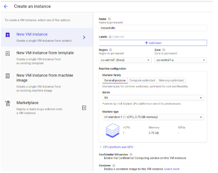Viewport: 218px width, 173px height.
Task: Open the Machine type dropdown n1-standard-1
Action: (x=153, y=117)
